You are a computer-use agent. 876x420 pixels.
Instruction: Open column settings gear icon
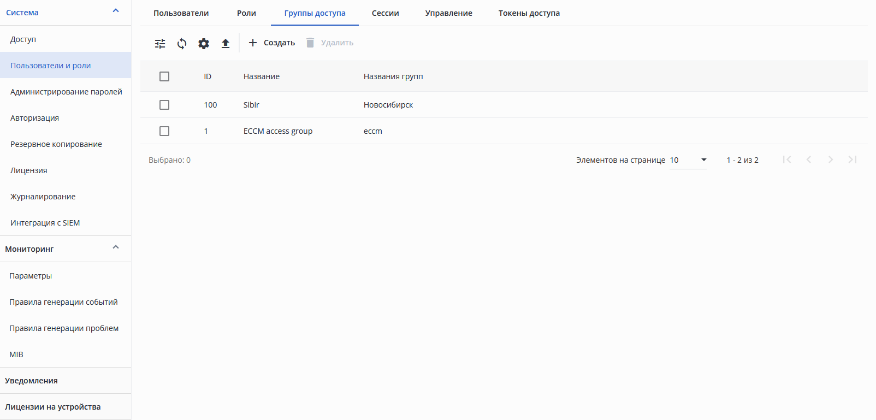pyautogui.click(x=204, y=44)
